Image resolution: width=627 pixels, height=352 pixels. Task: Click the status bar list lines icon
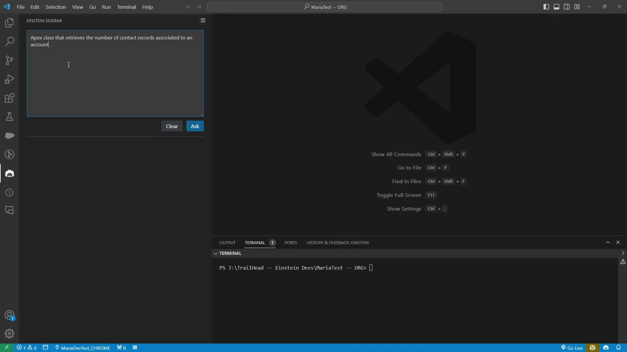(x=135, y=348)
